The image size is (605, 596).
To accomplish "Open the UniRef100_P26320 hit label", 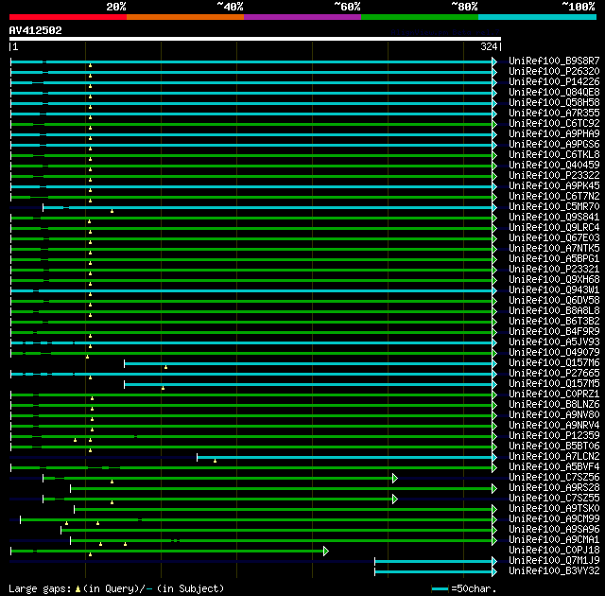I will tap(554, 71).
